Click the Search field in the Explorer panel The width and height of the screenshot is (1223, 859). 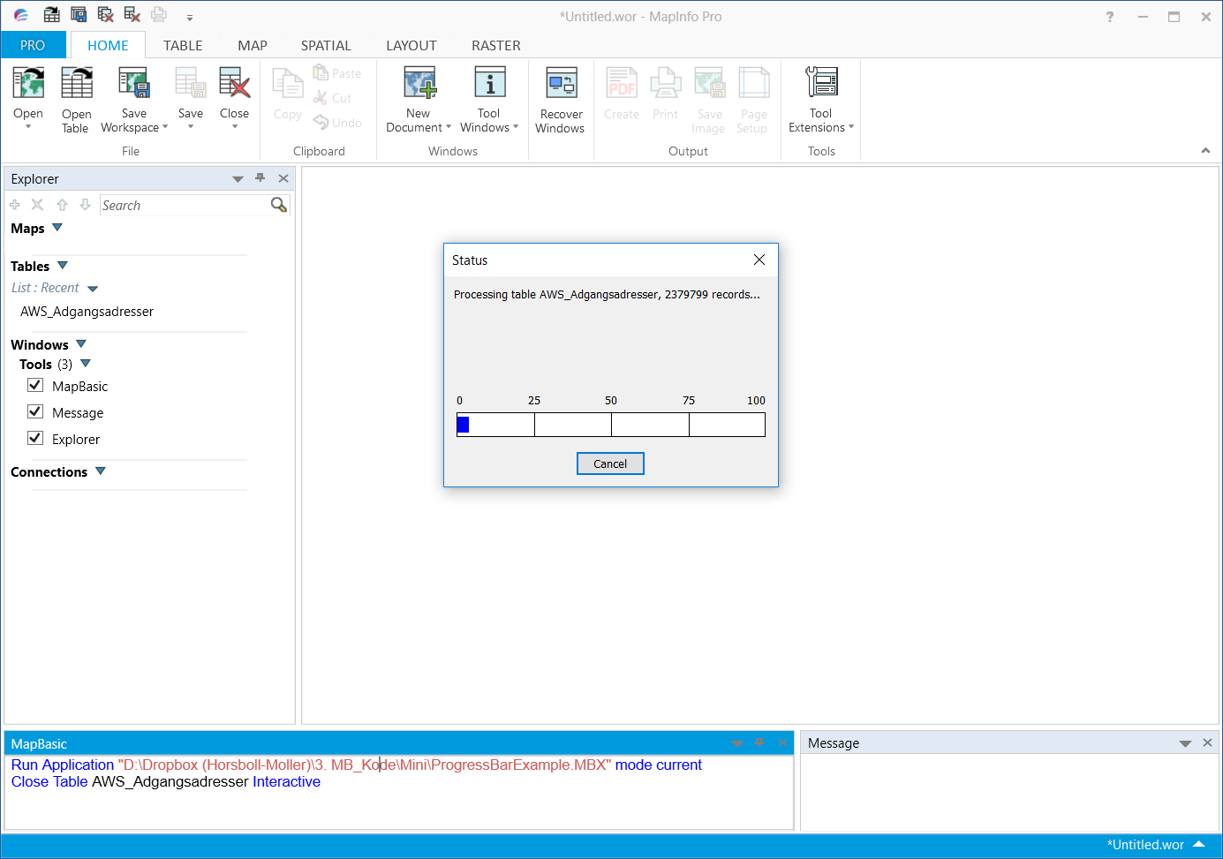185,205
